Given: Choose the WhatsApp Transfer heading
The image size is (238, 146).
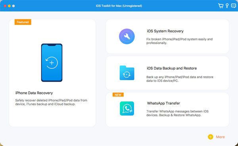Looking at the screenshot, I should point(163,103).
